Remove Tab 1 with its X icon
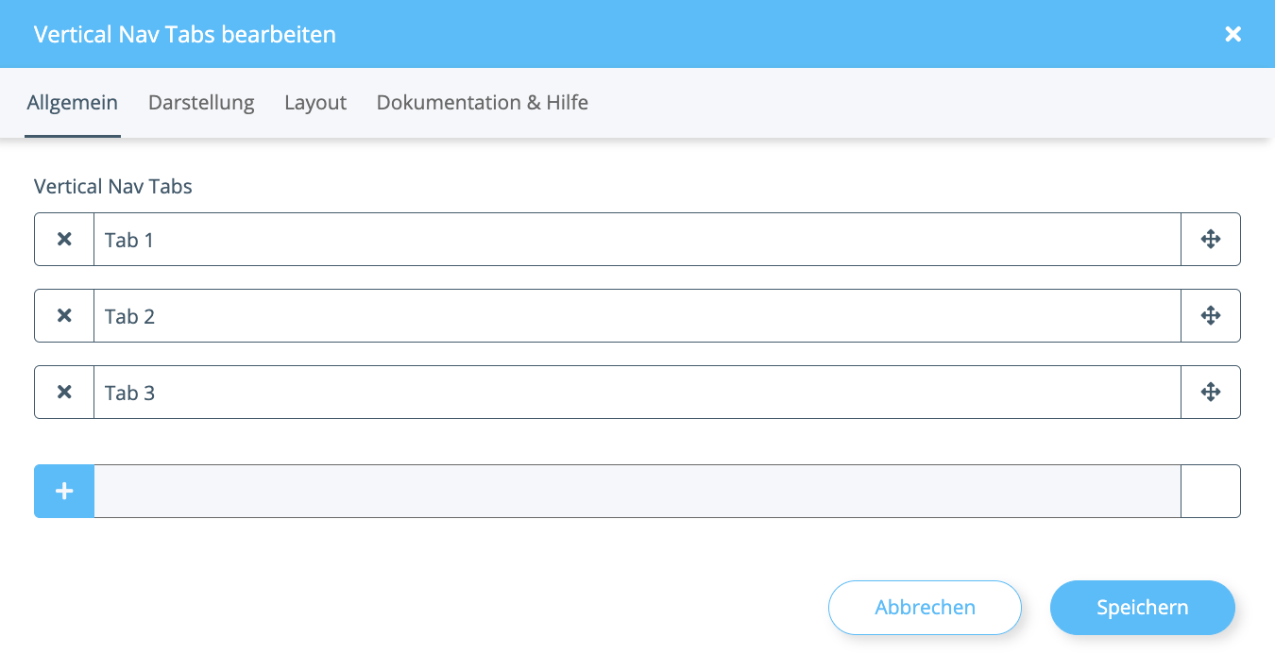This screenshot has width=1275, height=670. (64, 240)
